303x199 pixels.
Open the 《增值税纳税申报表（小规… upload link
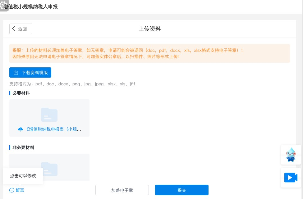[x=53, y=129]
